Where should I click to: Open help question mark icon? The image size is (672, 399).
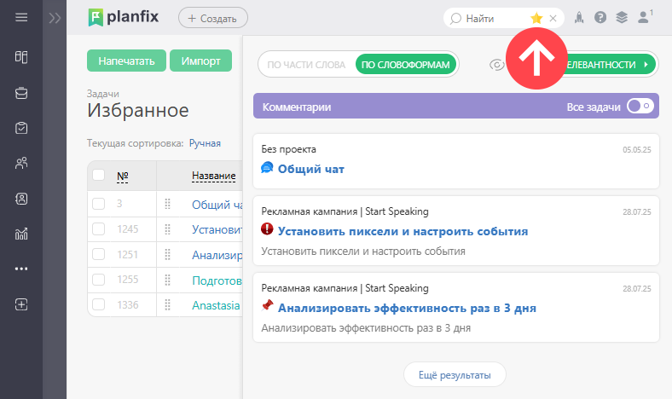(600, 18)
